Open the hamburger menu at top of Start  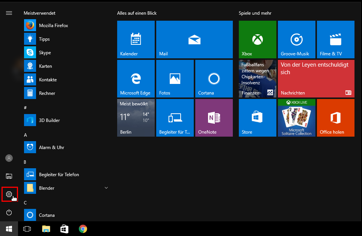[9, 13]
